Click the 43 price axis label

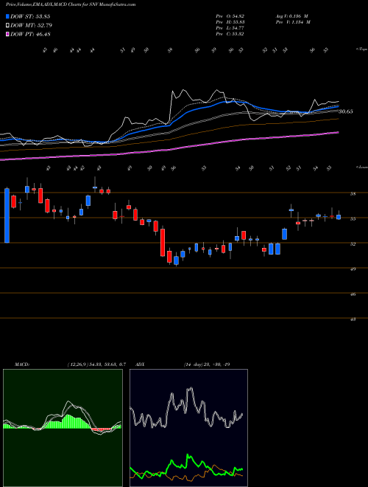click(353, 319)
